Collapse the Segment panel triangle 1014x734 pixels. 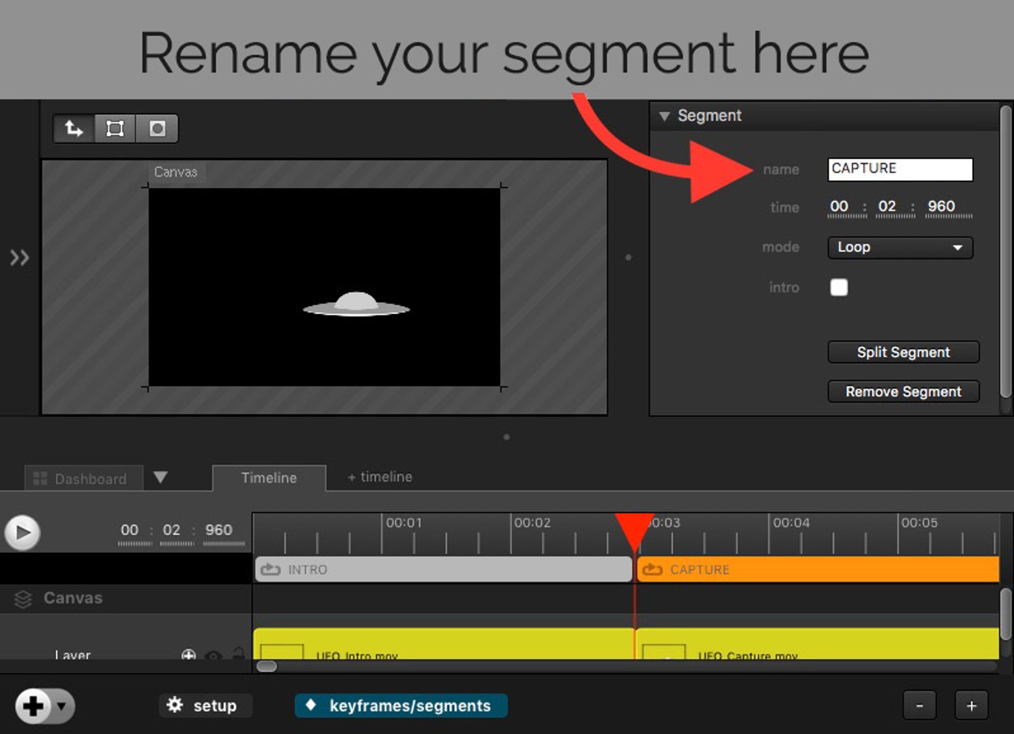(664, 116)
